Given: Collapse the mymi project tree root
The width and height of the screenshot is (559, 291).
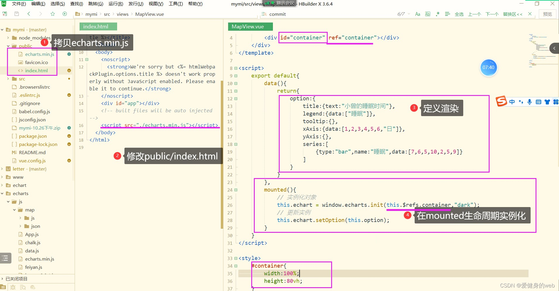Looking at the screenshot, I should tap(2, 30).
